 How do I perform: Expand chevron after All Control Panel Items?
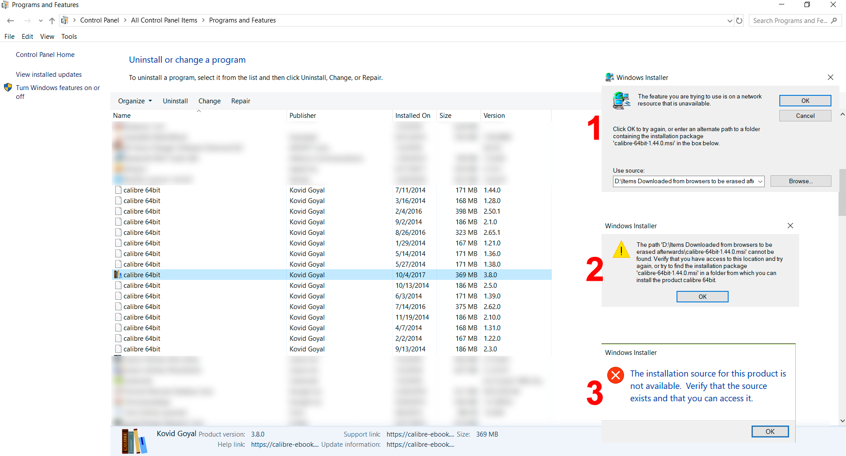pos(203,20)
